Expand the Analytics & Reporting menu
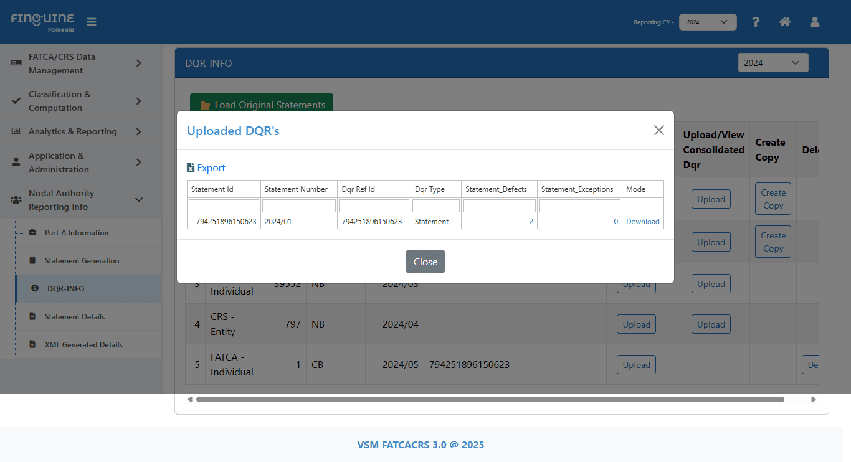 click(x=138, y=132)
